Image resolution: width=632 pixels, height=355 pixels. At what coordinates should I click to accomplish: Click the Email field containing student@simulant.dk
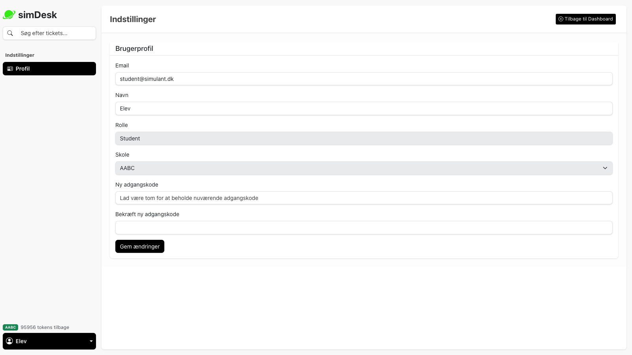pos(364,79)
